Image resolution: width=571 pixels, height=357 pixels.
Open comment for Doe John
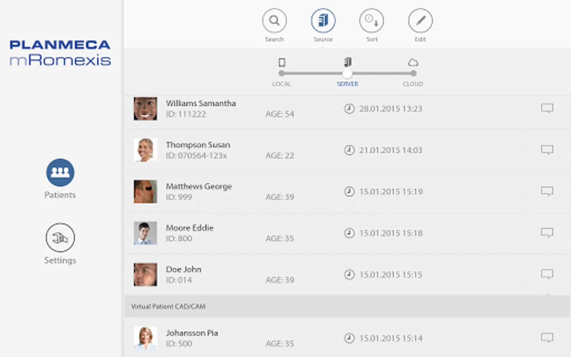[x=547, y=274]
